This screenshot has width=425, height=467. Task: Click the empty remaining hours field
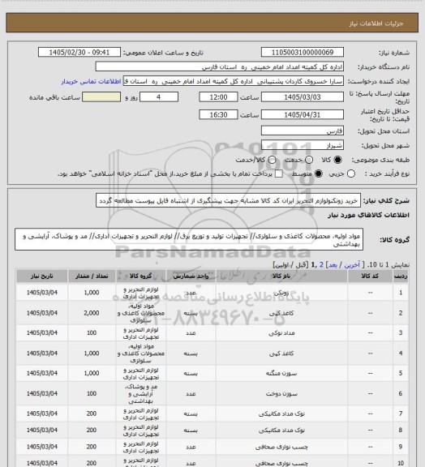click(x=101, y=97)
